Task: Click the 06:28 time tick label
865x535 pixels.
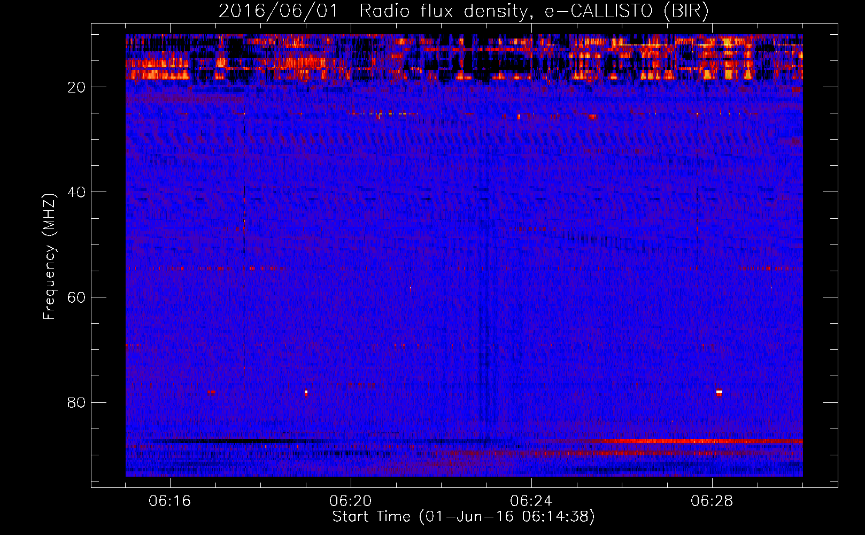Action: (712, 501)
